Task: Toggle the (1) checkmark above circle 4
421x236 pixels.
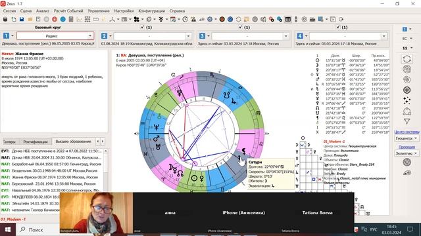Action: pyautogui.click(x=338, y=27)
